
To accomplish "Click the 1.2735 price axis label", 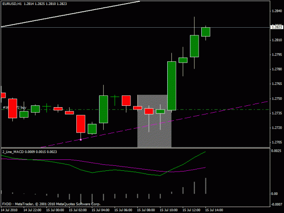I will click(x=277, y=113).
